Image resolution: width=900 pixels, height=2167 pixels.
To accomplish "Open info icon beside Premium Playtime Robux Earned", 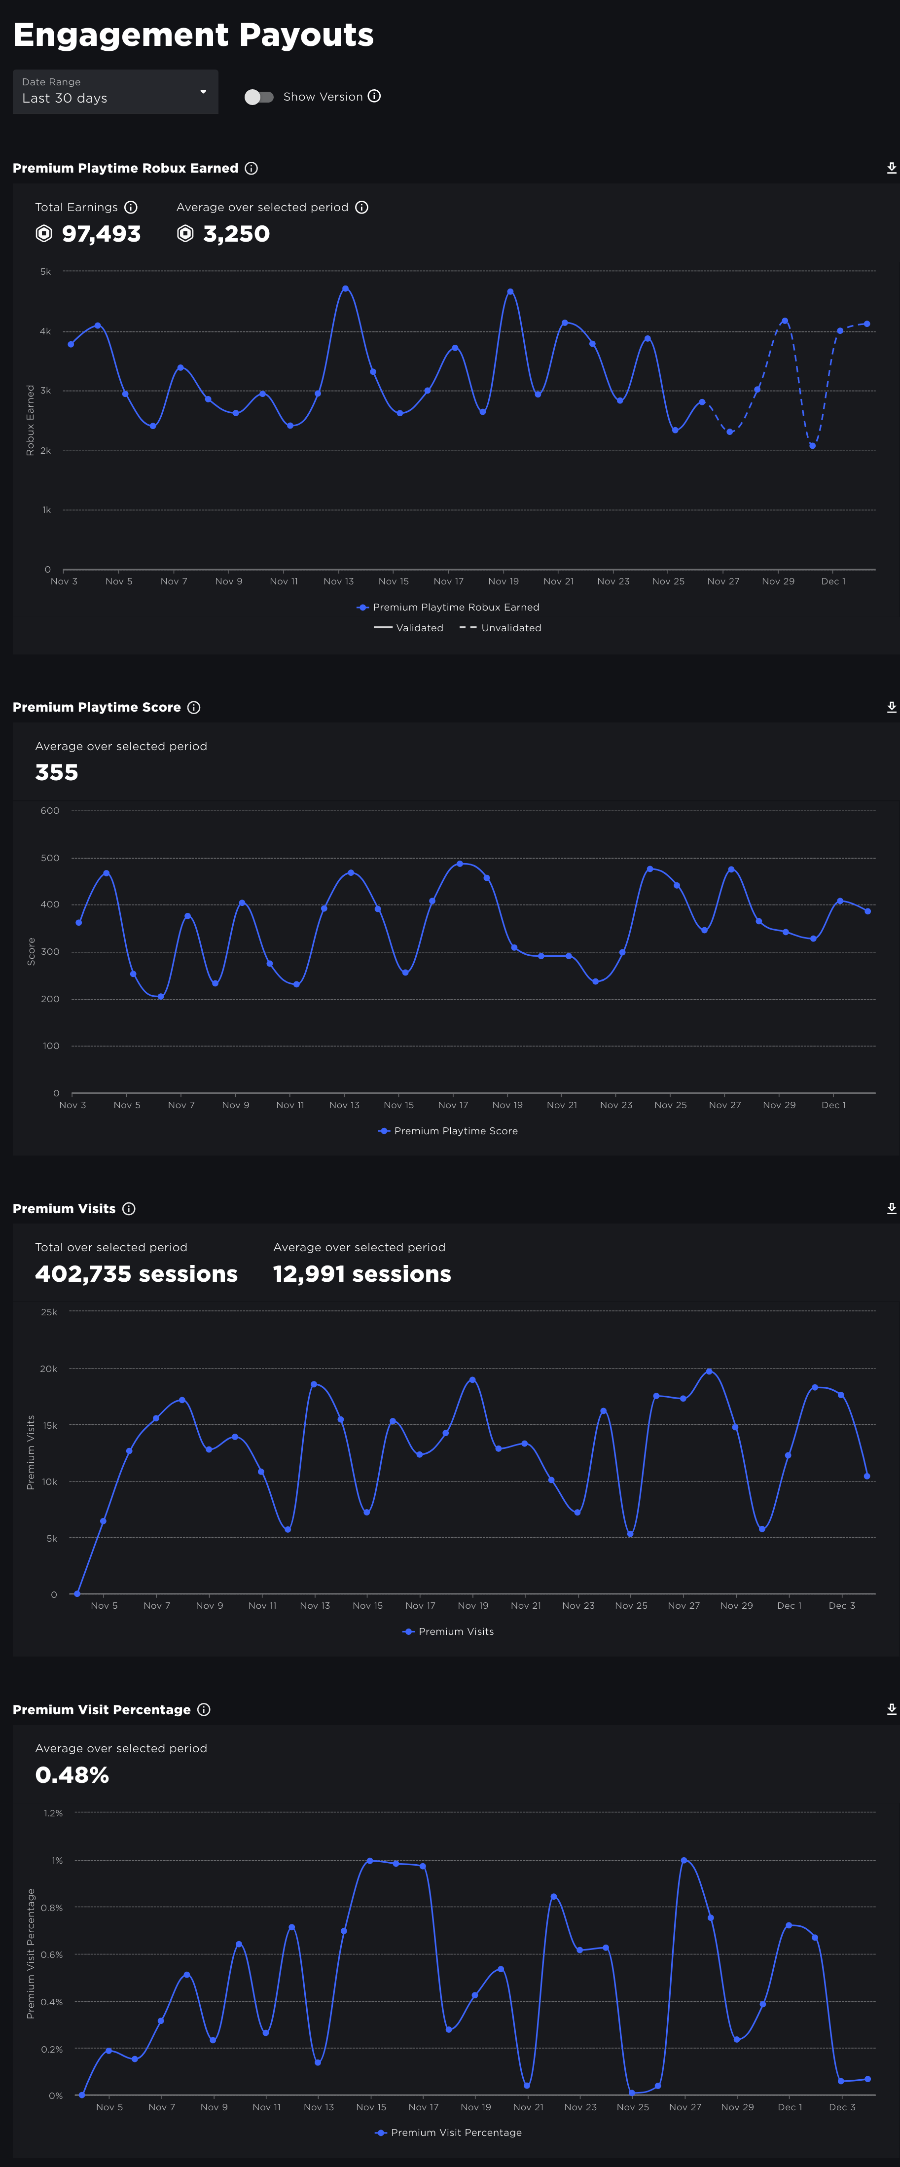I will [252, 168].
